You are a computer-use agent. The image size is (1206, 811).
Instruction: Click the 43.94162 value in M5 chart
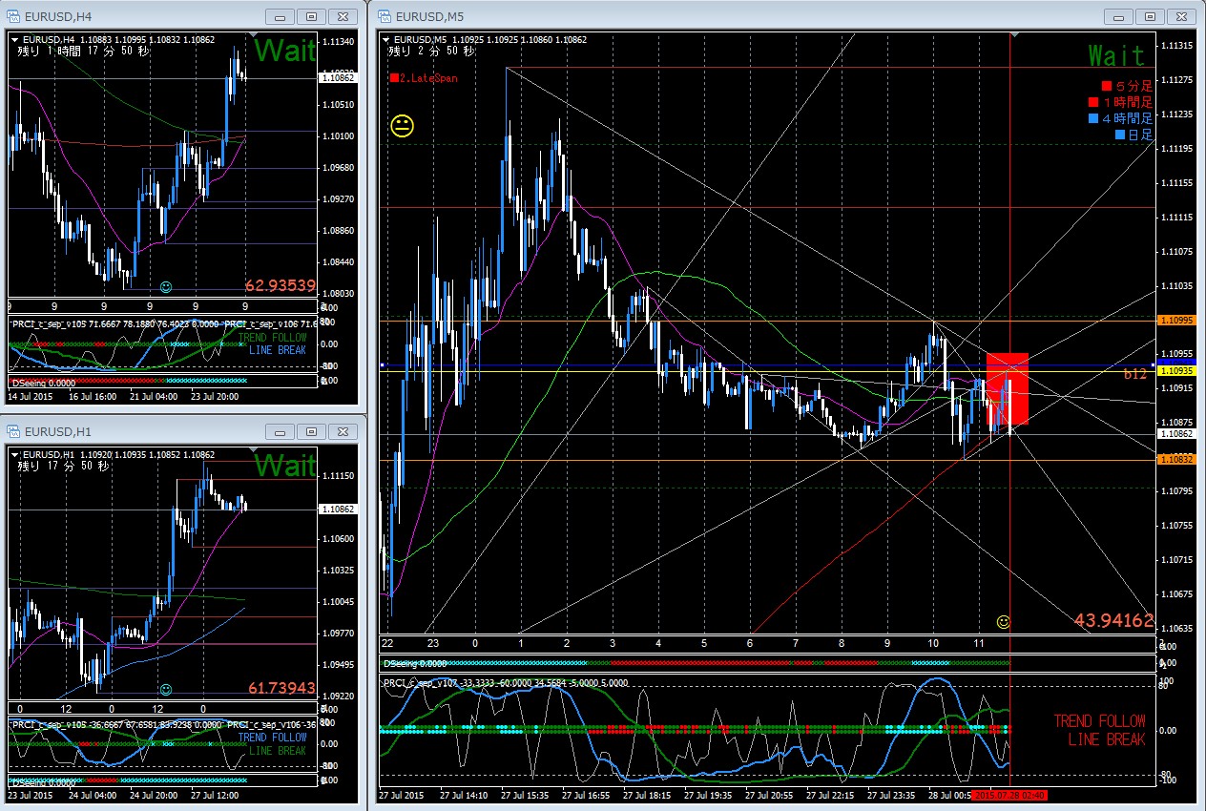(1114, 621)
